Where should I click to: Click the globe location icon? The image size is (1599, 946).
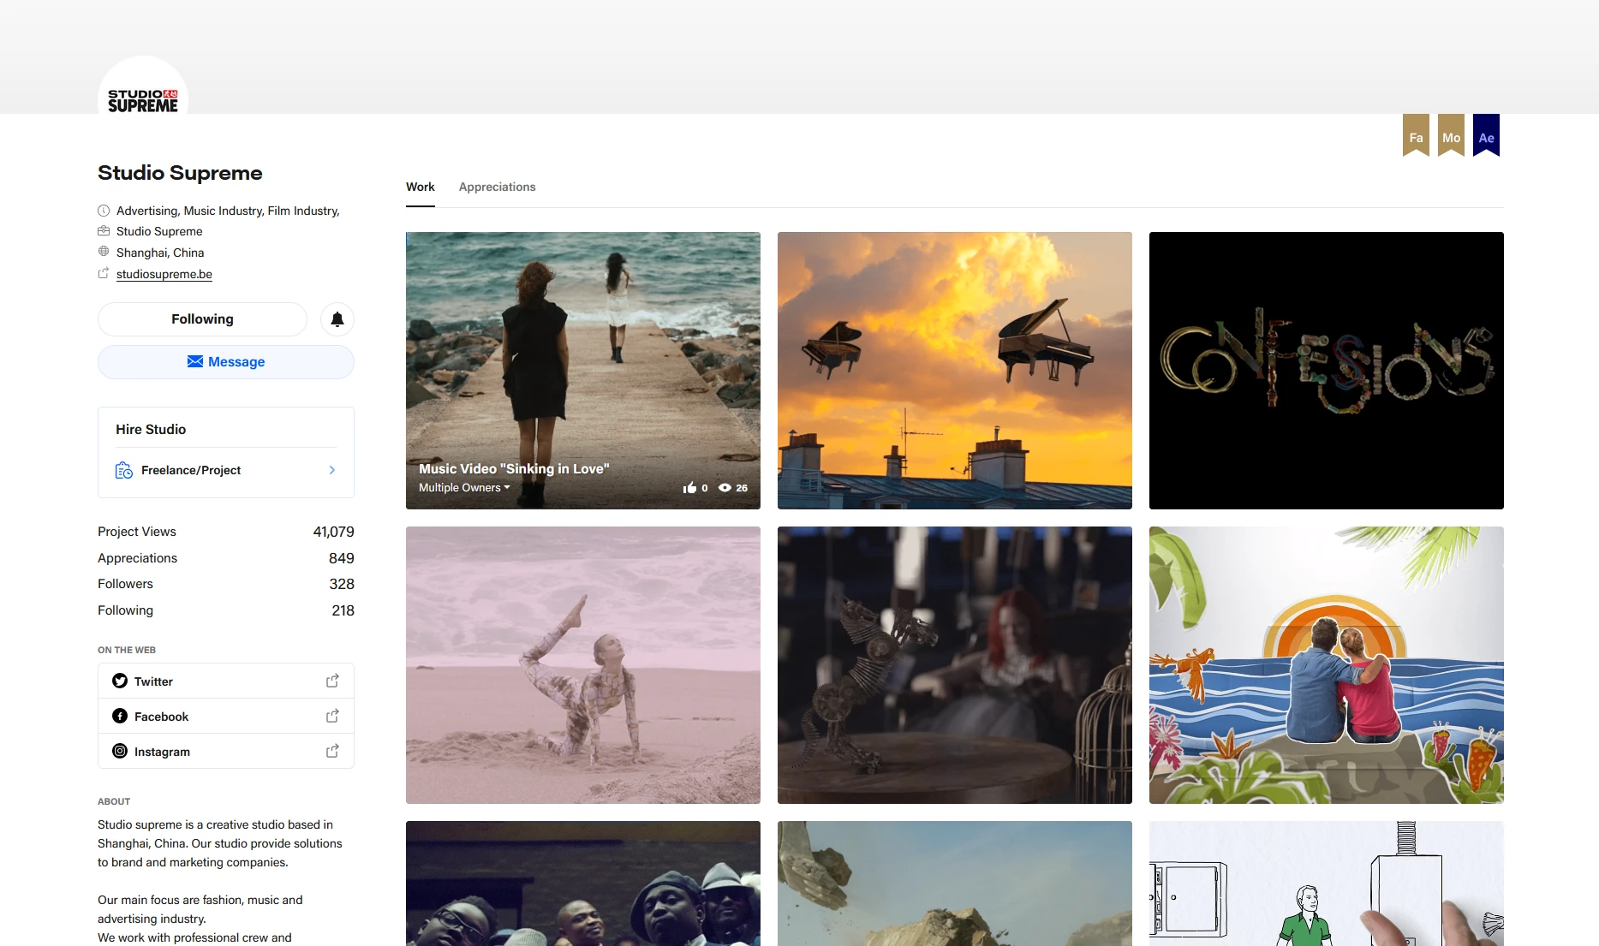104,252
